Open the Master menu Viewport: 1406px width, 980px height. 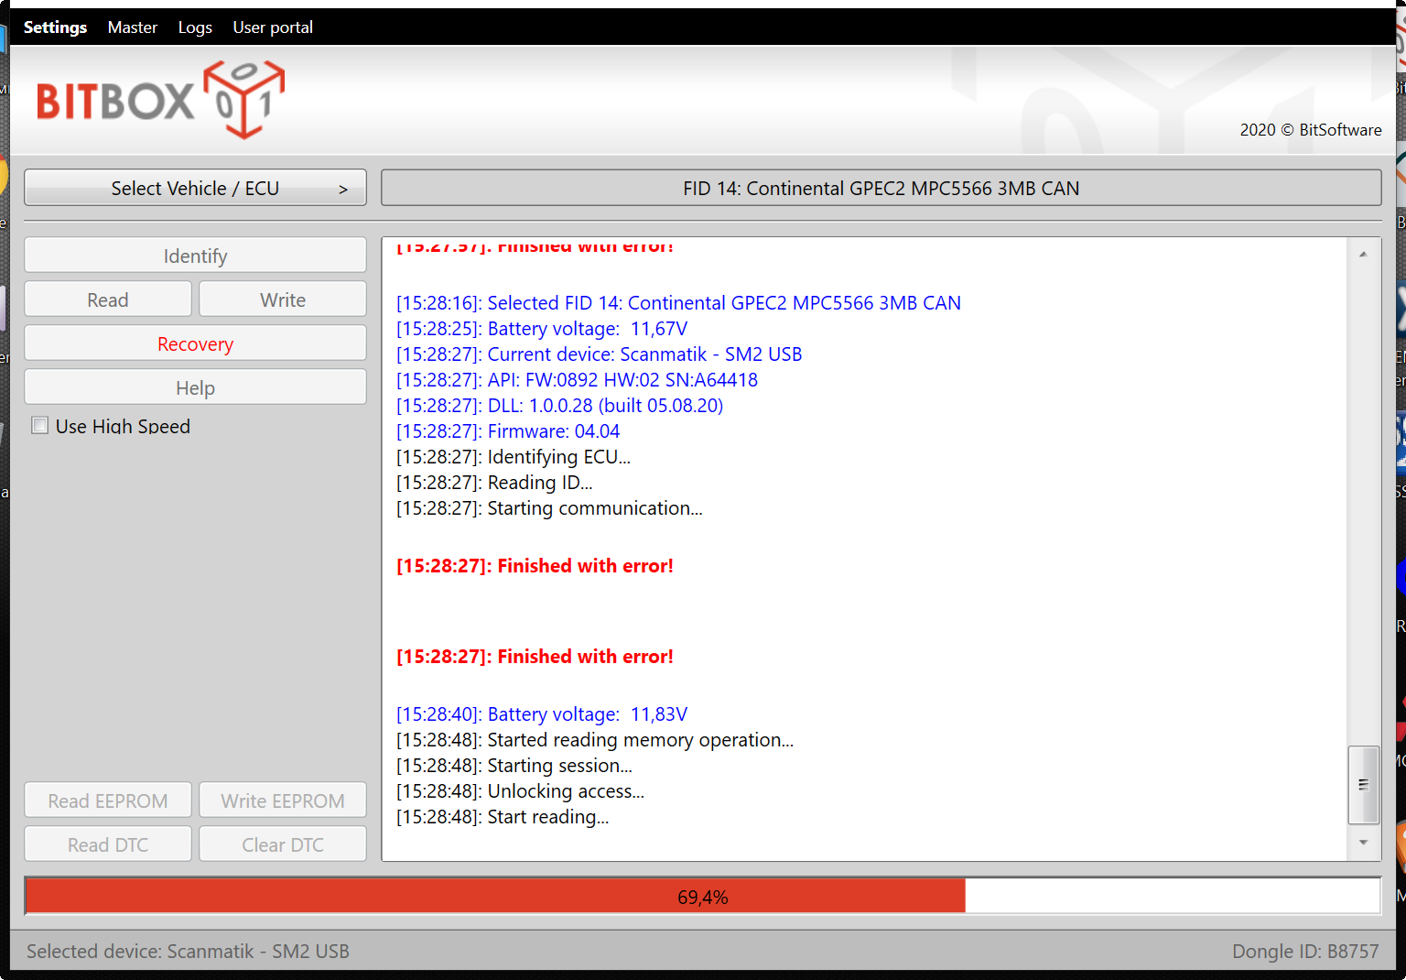[133, 27]
